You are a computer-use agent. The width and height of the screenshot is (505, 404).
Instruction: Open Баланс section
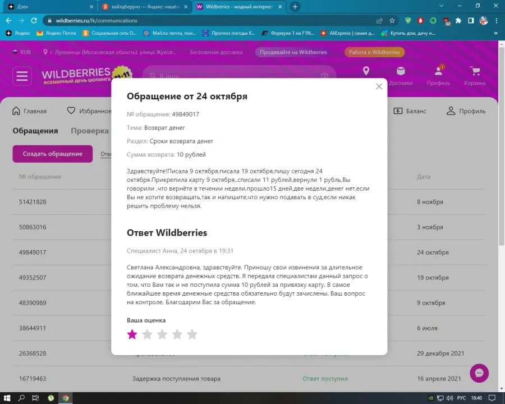[410, 111]
